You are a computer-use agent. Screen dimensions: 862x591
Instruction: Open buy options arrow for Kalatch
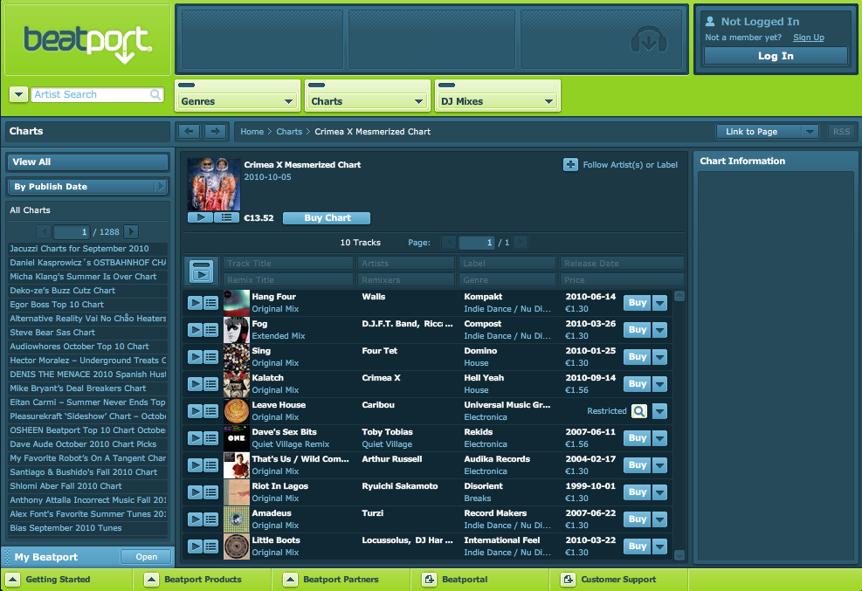coord(659,384)
